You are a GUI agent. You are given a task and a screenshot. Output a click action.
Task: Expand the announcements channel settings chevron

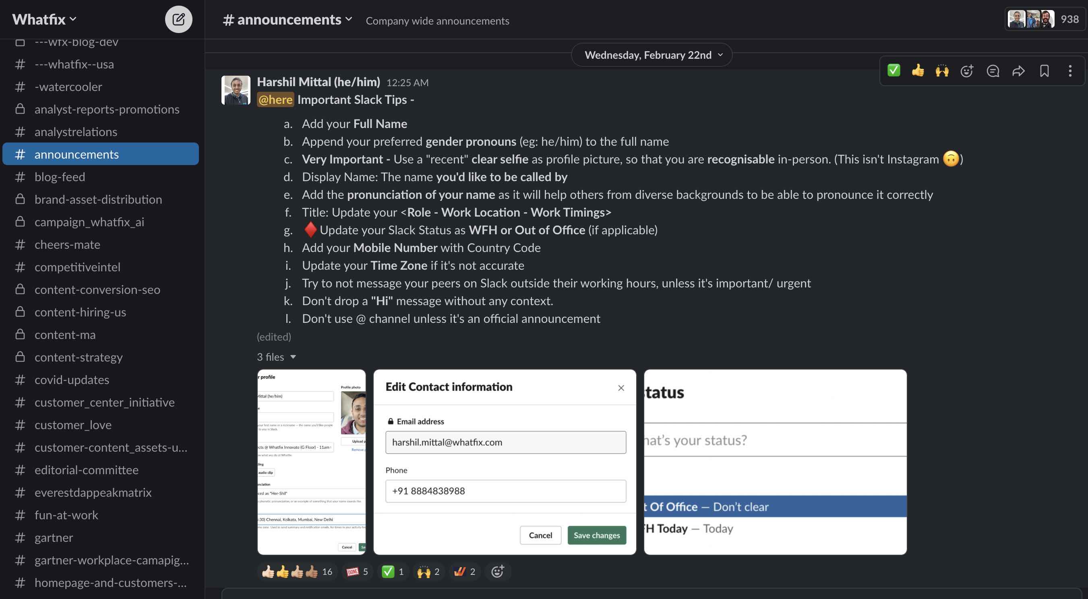coord(347,19)
